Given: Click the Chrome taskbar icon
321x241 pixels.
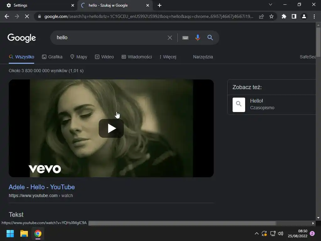Looking at the screenshot, I should [38, 233].
